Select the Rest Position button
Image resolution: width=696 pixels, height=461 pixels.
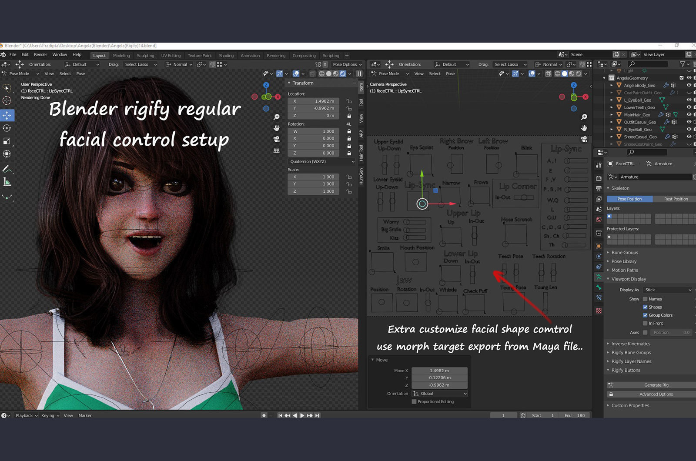[675, 199]
